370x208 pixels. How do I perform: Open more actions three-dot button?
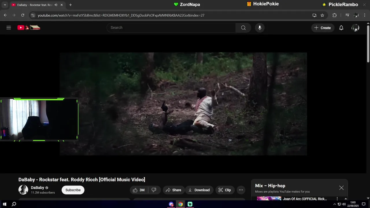pyautogui.click(x=241, y=190)
